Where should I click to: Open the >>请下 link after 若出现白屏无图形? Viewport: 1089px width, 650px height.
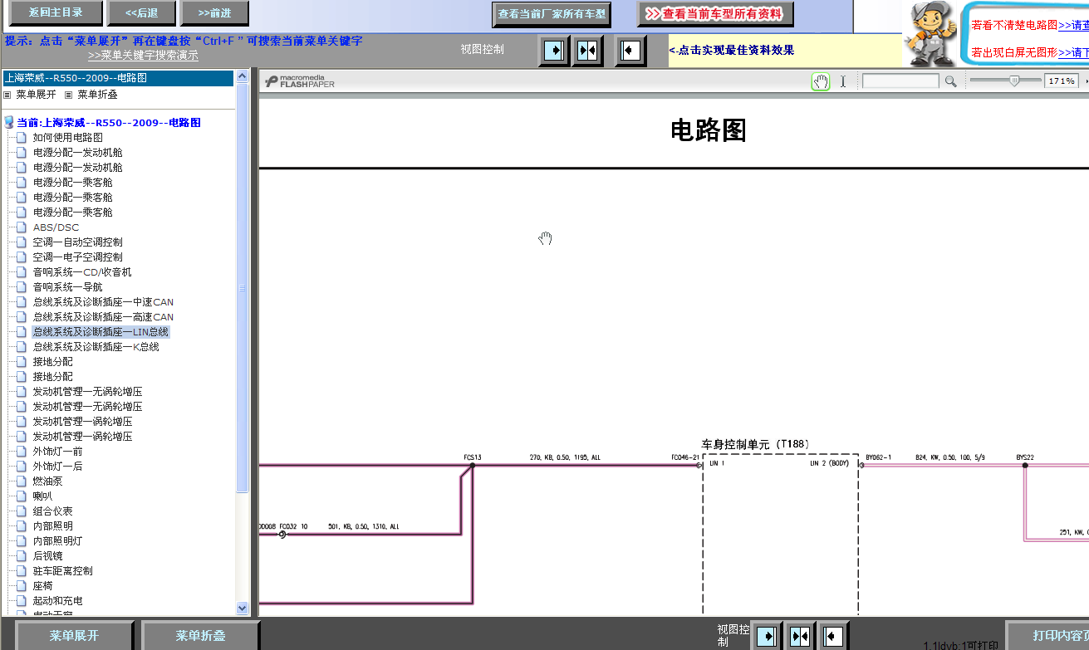[1073, 53]
